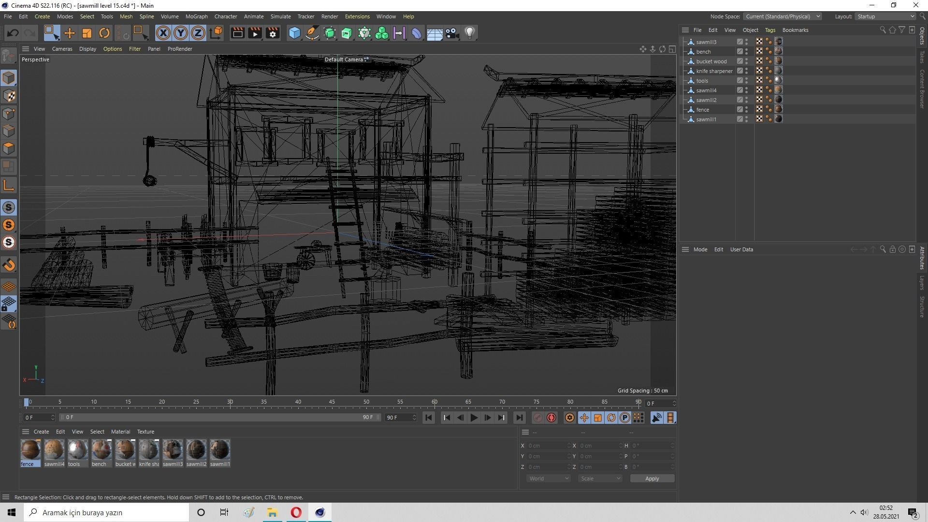Click the Apply button
The height and width of the screenshot is (522, 928).
pos(652,478)
